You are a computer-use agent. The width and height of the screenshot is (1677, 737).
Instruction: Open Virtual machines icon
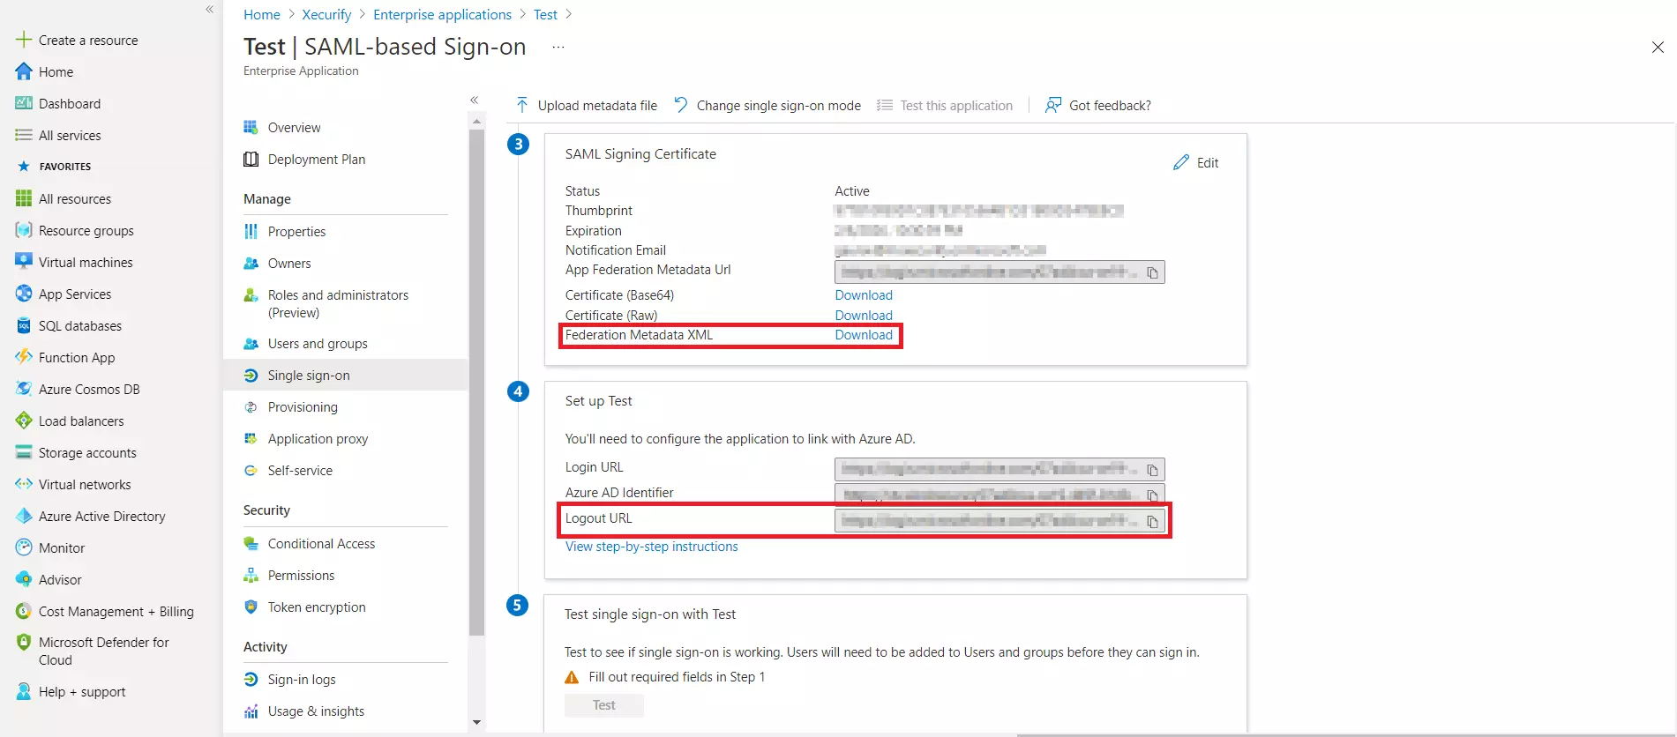pyautogui.click(x=24, y=262)
